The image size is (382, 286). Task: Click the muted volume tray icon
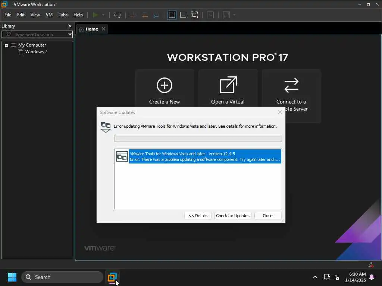click(x=336, y=277)
